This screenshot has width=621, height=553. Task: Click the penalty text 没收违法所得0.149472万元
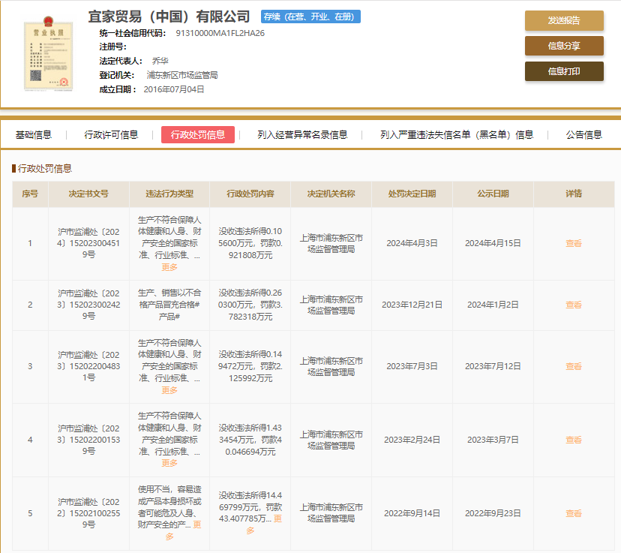[250, 360]
